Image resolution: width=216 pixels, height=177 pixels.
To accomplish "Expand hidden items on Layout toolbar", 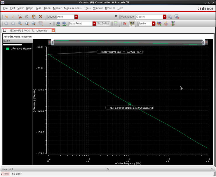I will (x=116, y=16).
